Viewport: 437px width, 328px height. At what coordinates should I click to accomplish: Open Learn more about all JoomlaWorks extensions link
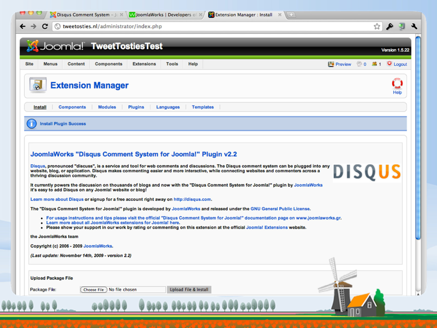[x=113, y=223]
